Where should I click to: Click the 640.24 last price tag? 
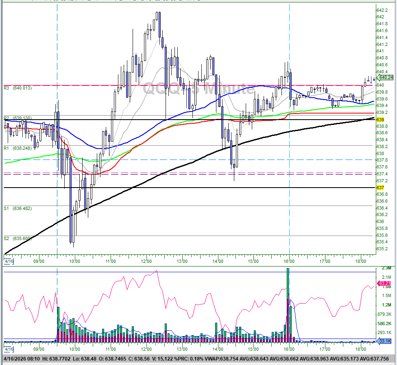pos(386,77)
